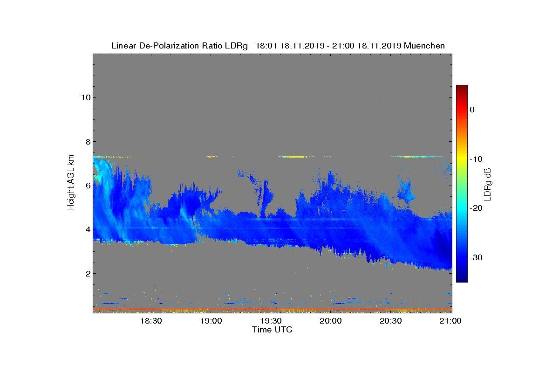This screenshot has width=559, height=373.
Task: Click the 19:30 time tick label
Action: pyautogui.click(x=271, y=321)
